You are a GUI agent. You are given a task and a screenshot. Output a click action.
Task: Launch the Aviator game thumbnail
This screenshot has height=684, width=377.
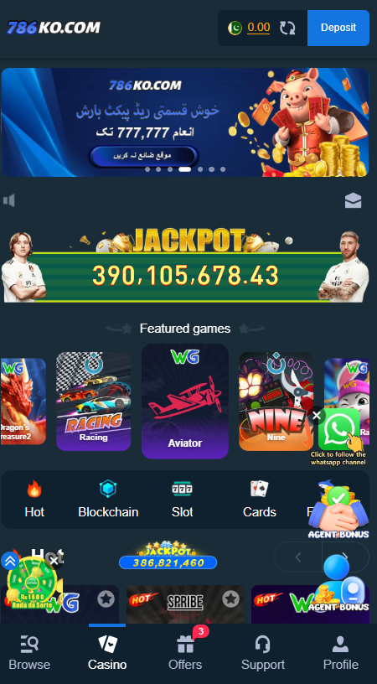click(x=185, y=402)
